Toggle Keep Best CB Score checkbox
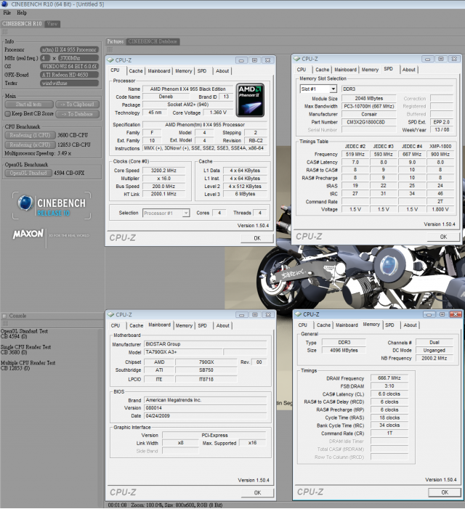This screenshot has height=509, width=465. pos(8,114)
